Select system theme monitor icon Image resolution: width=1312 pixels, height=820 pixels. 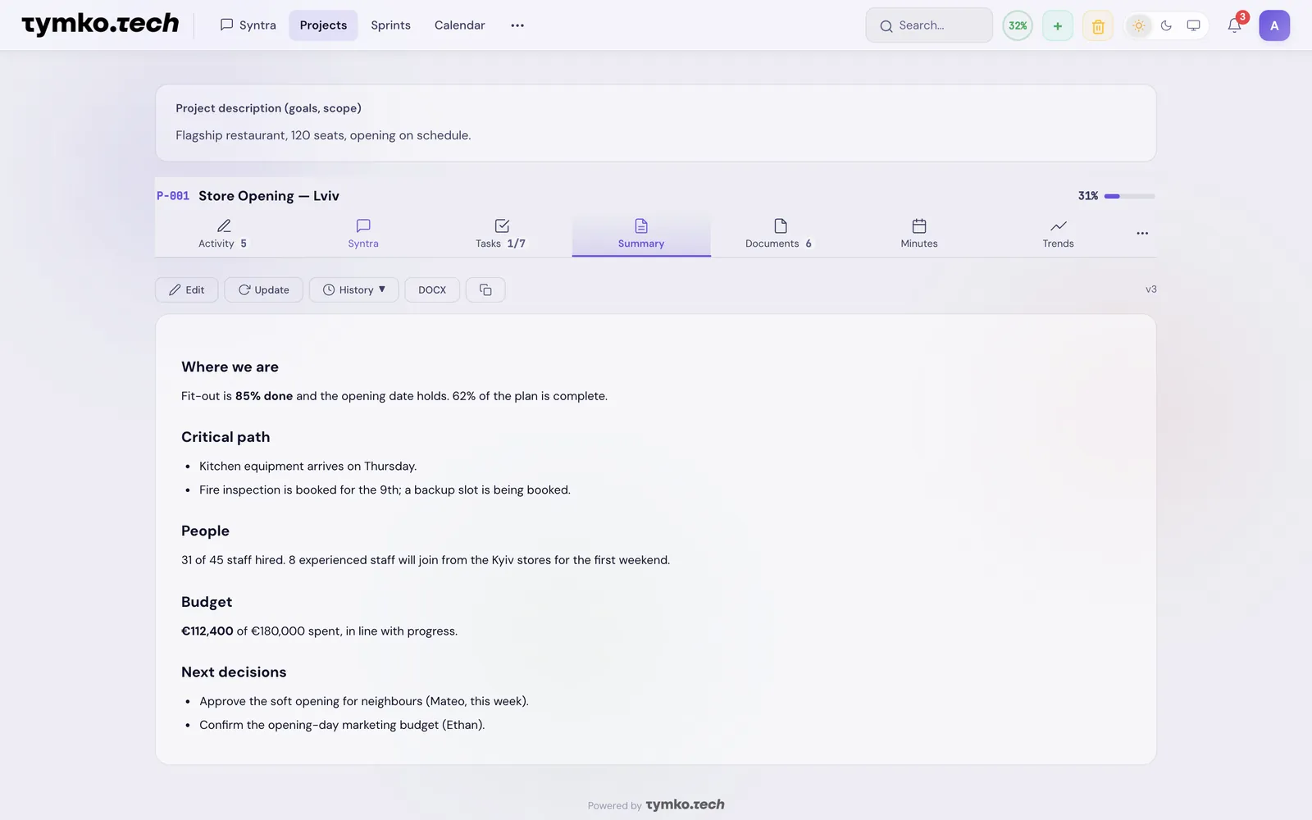(x=1193, y=25)
